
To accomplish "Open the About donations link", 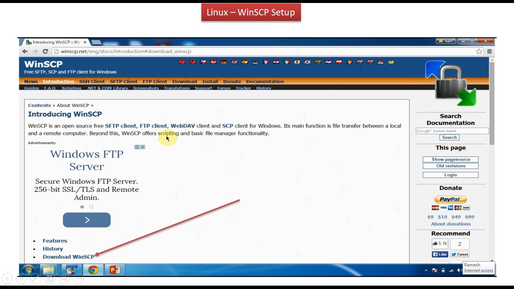I will (451, 224).
